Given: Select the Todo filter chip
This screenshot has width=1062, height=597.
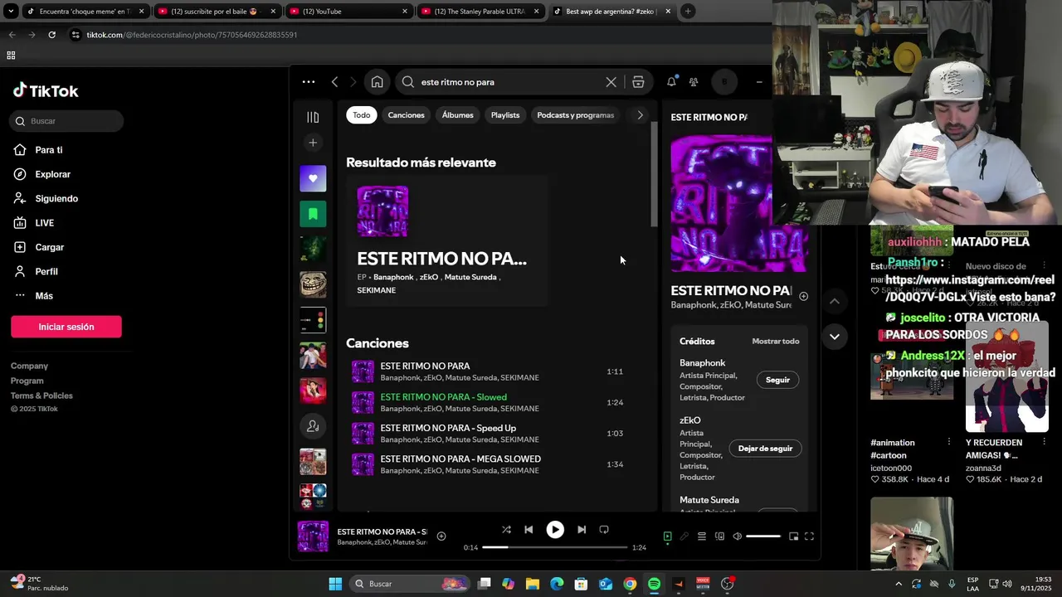Looking at the screenshot, I should (362, 115).
